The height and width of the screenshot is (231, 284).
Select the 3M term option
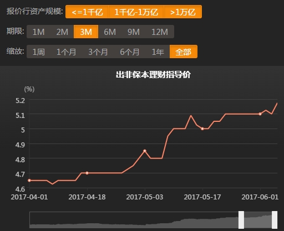click(86, 32)
